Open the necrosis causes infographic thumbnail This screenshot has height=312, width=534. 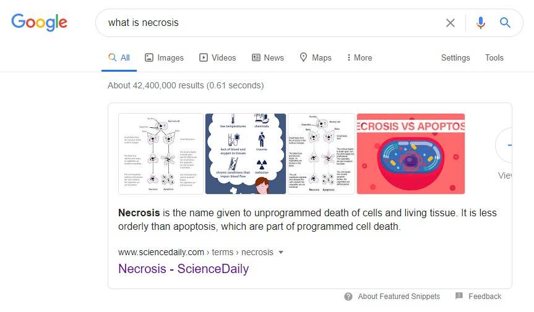[246, 154]
